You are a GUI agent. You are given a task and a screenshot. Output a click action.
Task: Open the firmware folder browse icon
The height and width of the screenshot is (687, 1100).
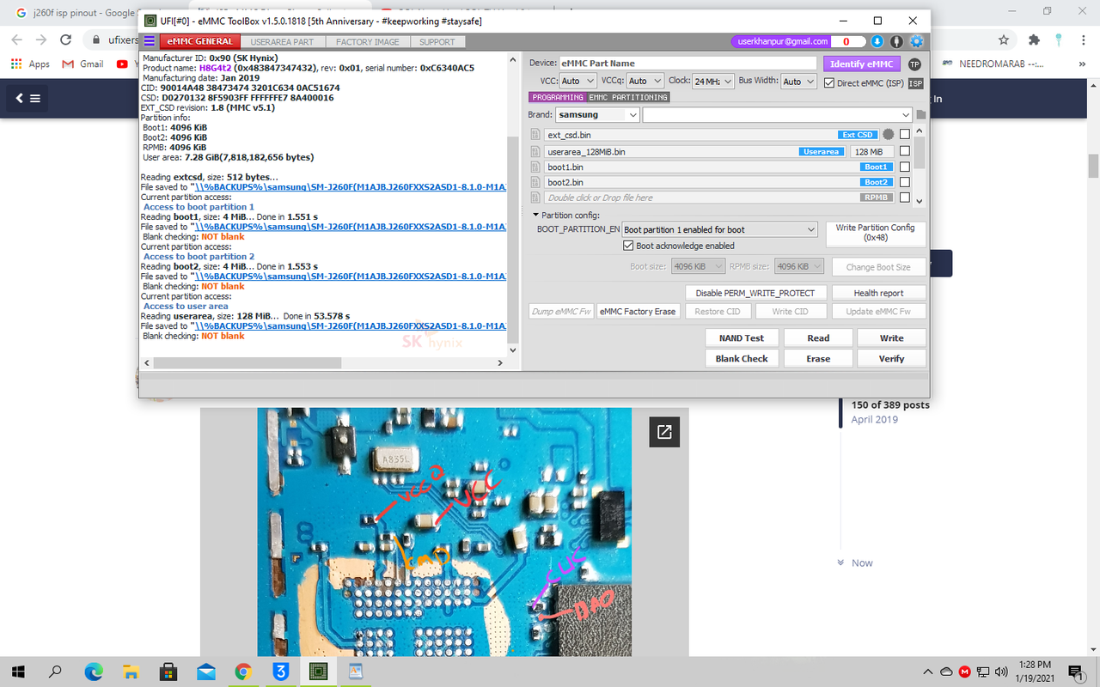point(921,115)
